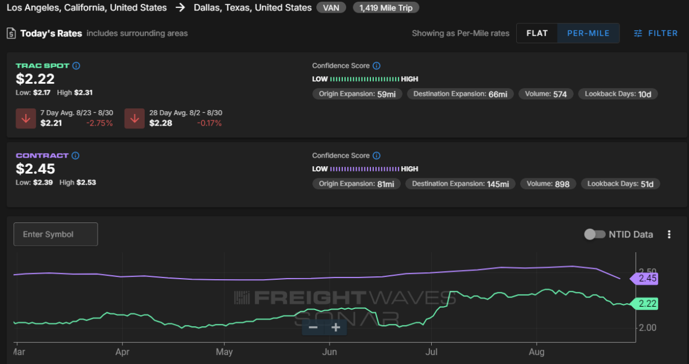This screenshot has width=689, height=364.
Task: Click TRAC Spot Confidence Score info icon
Action: click(x=377, y=66)
